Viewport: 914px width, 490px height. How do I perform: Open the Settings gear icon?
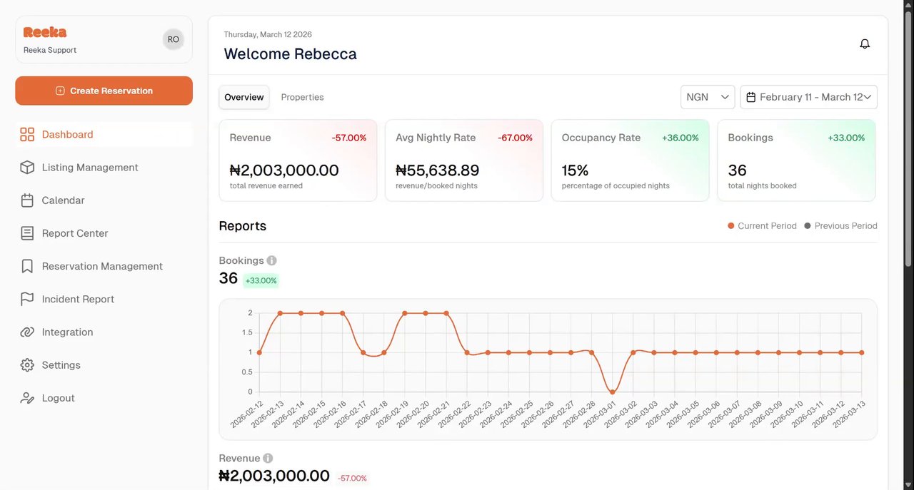tap(27, 365)
